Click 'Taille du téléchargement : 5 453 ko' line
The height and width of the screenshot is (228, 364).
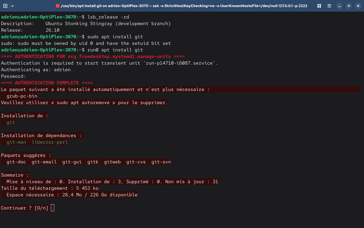tap(50, 188)
